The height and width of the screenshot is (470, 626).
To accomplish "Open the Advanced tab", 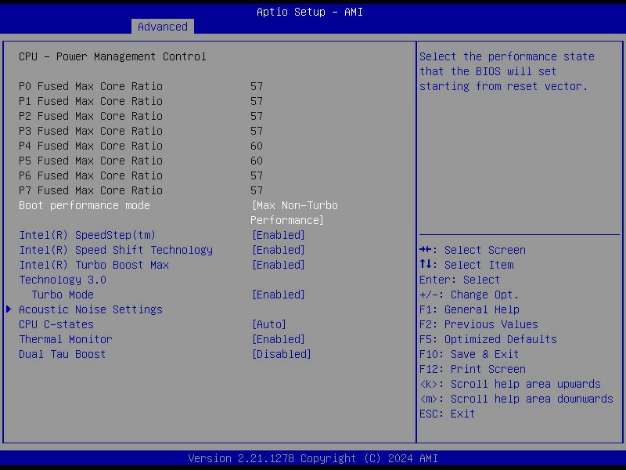I will click(162, 27).
